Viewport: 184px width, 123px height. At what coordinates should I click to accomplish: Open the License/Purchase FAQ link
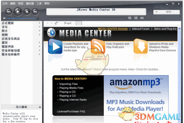71,111
